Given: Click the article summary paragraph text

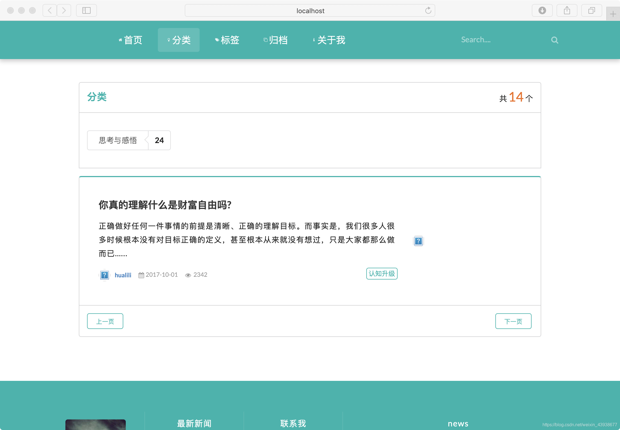Looking at the screenshot, I should click(x=247, y=240).
